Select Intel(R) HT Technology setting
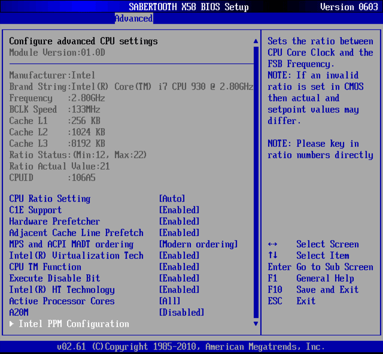 [x=62, y=290]
